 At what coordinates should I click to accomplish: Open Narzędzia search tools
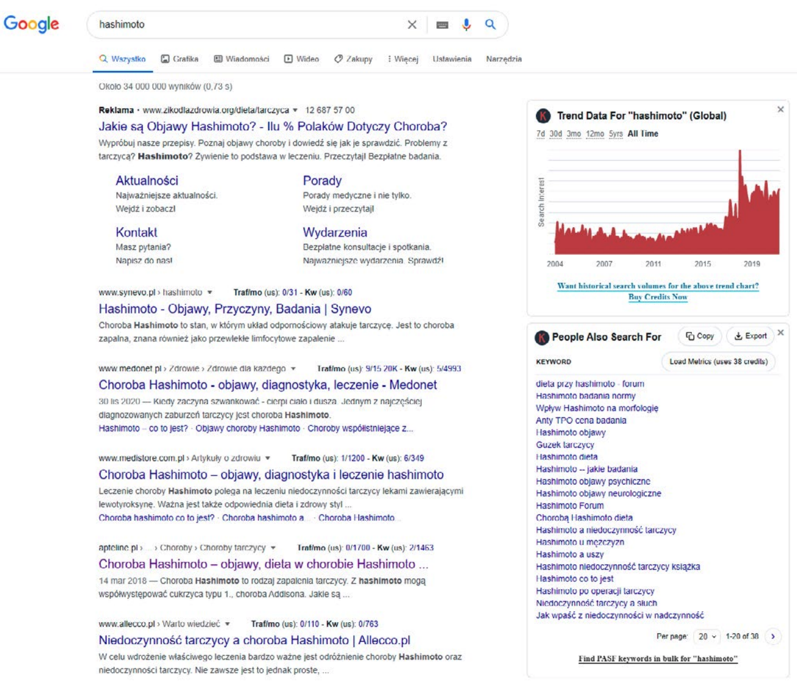click(504, 59)
